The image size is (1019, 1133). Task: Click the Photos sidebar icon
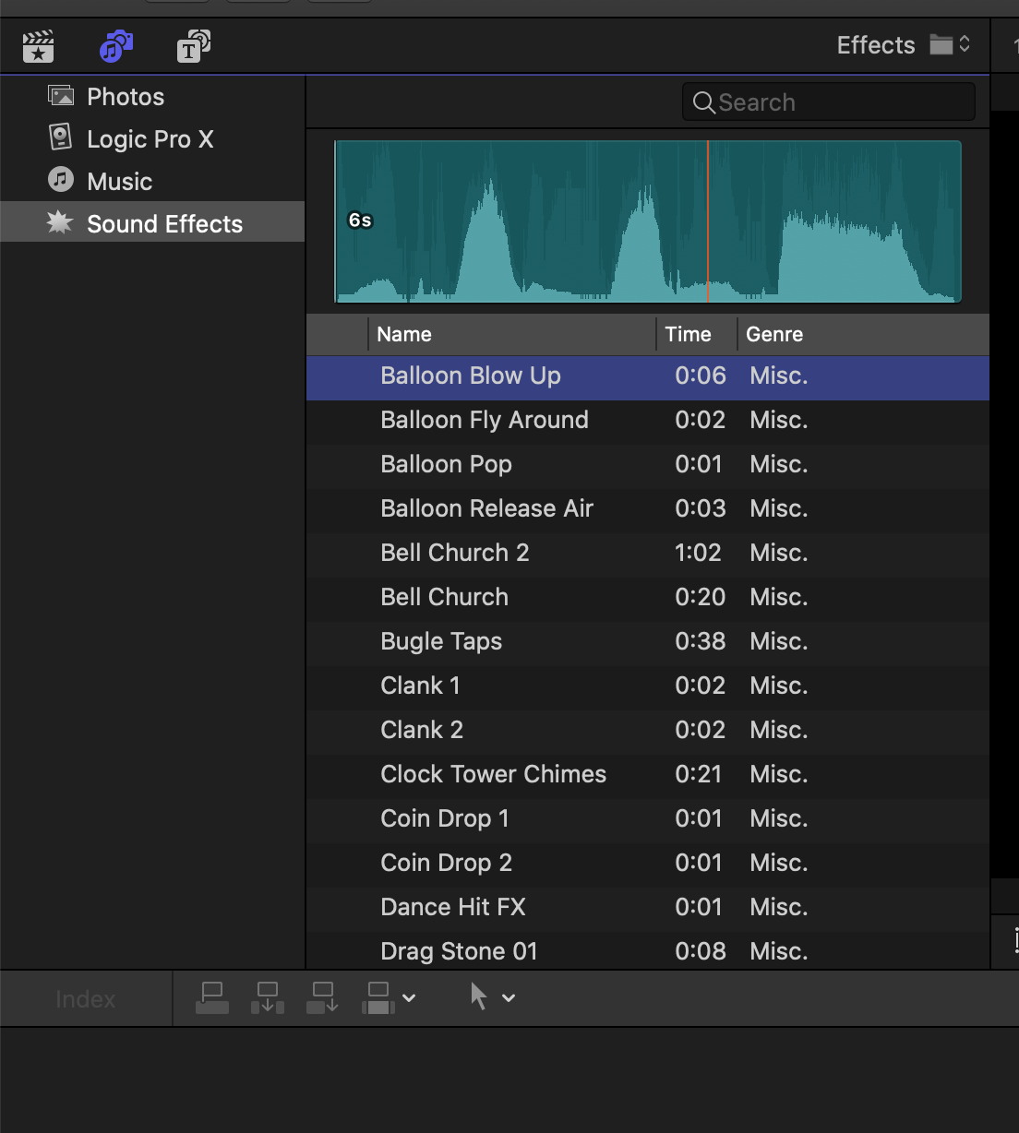pos(61,96)
